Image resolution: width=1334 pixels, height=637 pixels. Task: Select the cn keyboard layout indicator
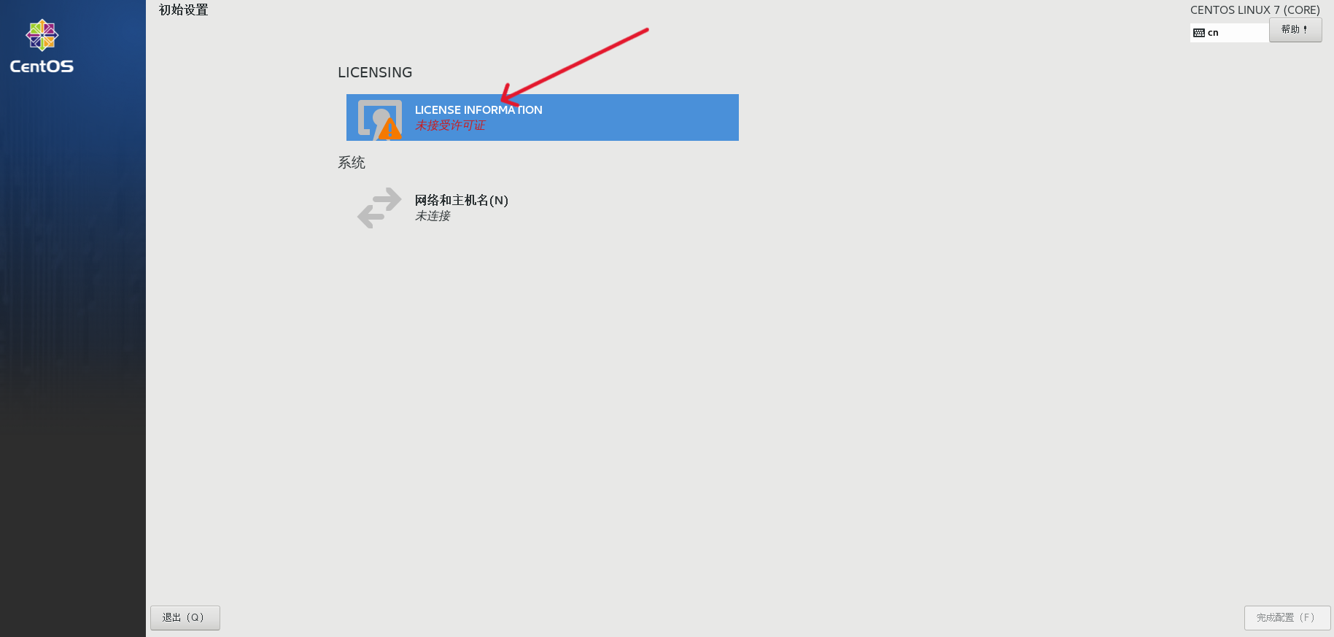1229,33
